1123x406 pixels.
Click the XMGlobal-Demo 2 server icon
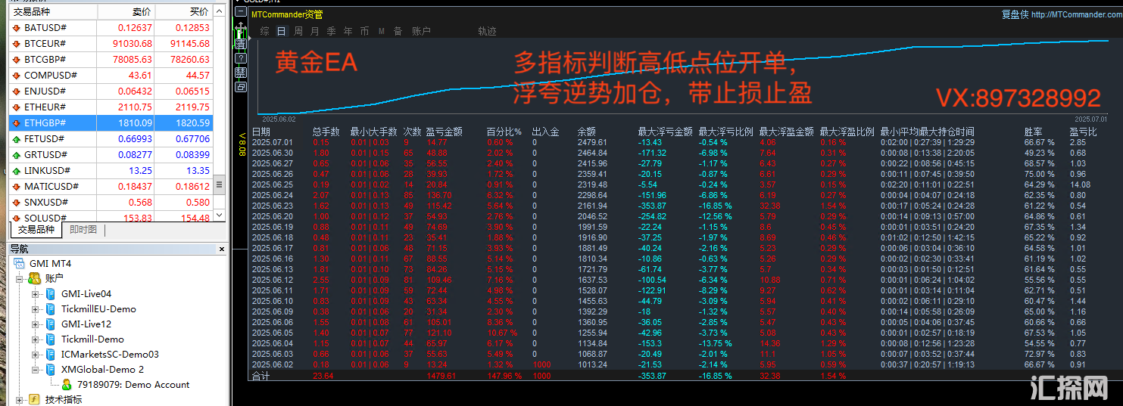click(51, 369)
